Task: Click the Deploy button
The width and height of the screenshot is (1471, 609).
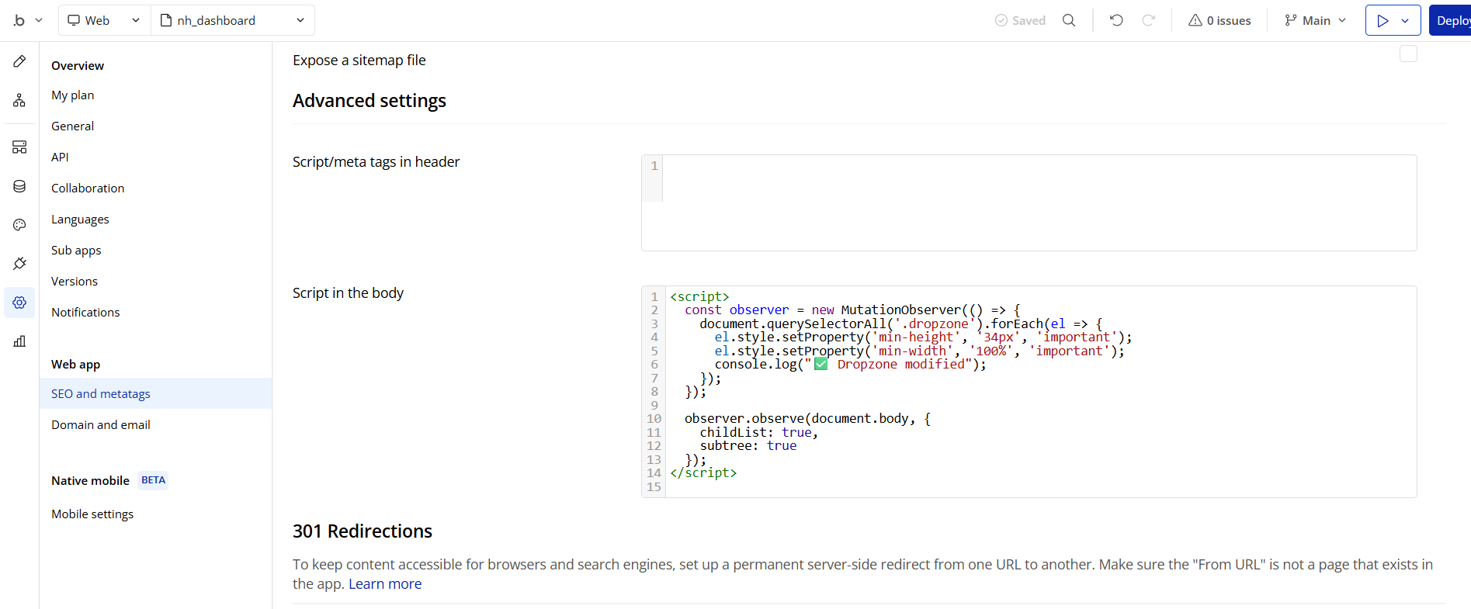Action: point(1450,20)
